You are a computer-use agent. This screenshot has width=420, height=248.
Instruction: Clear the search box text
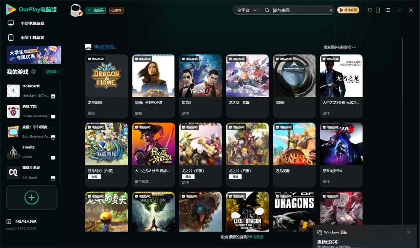pyautogui.click(x=331, y=10)
